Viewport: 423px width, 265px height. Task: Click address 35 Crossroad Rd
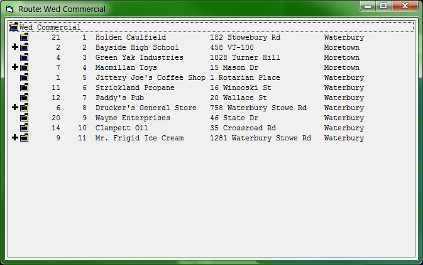click(243, 128)
